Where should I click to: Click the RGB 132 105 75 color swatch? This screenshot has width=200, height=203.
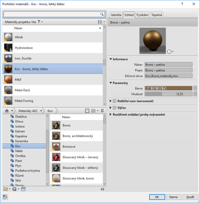tap(168, 88)
